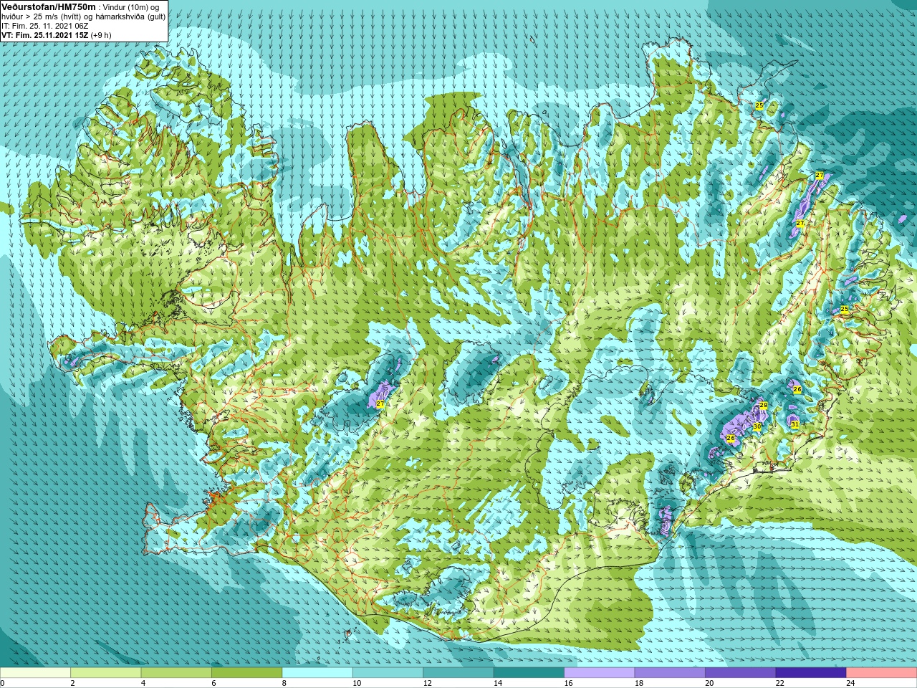Click the legend scale value '12'
The image size is (917, 688).
point(427,683)
